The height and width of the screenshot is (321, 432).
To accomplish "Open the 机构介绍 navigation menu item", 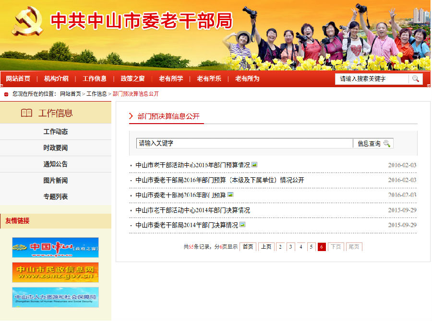I will 56,79.
